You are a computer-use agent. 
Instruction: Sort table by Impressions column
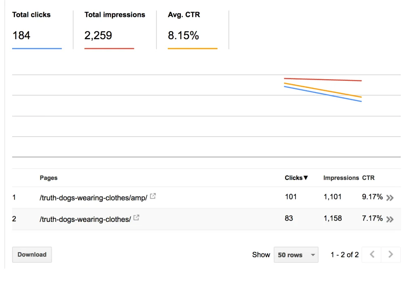pos(341,178)
